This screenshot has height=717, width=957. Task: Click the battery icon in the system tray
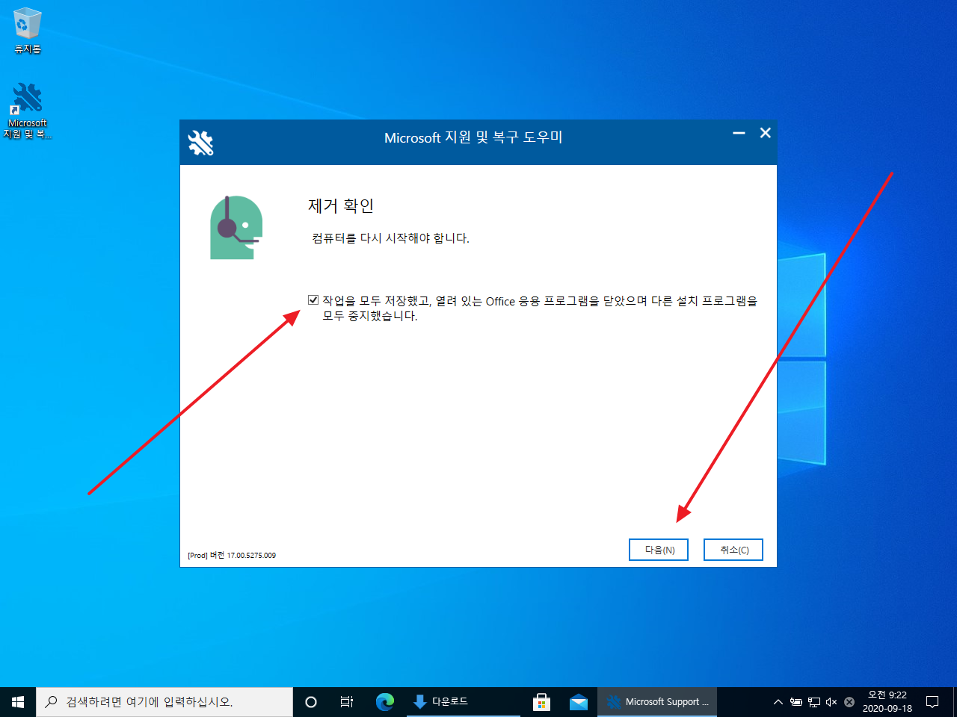796,701
